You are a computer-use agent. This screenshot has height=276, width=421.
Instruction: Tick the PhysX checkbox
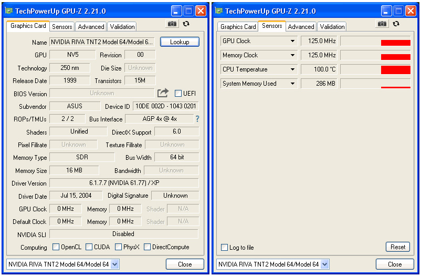[118, 247]
